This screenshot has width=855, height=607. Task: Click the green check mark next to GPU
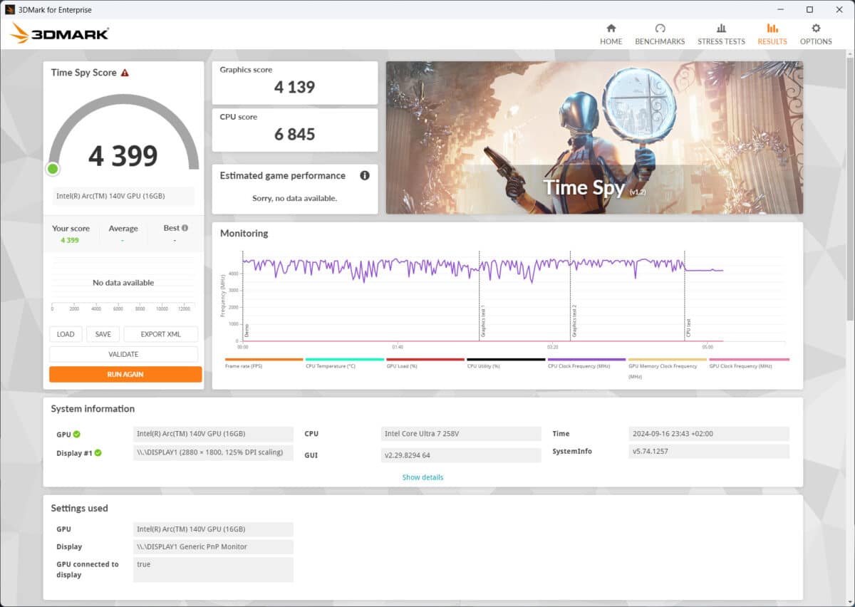point(77,434)
